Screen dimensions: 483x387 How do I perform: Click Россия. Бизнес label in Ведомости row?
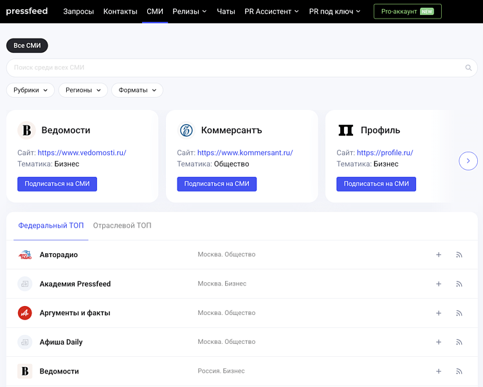pos(221,371)
